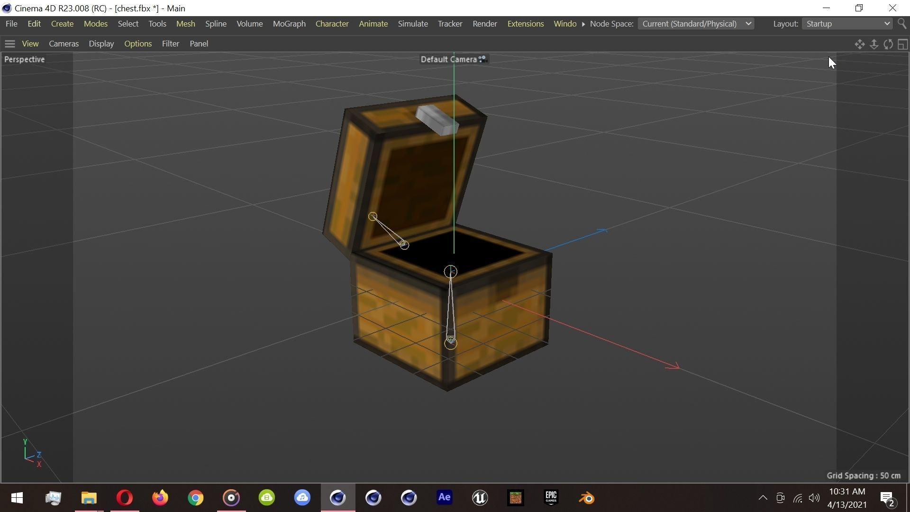This screenshot has height=512, width=910.
Task: Open After Effects from the taskbar
Action: tap(444, 498)
